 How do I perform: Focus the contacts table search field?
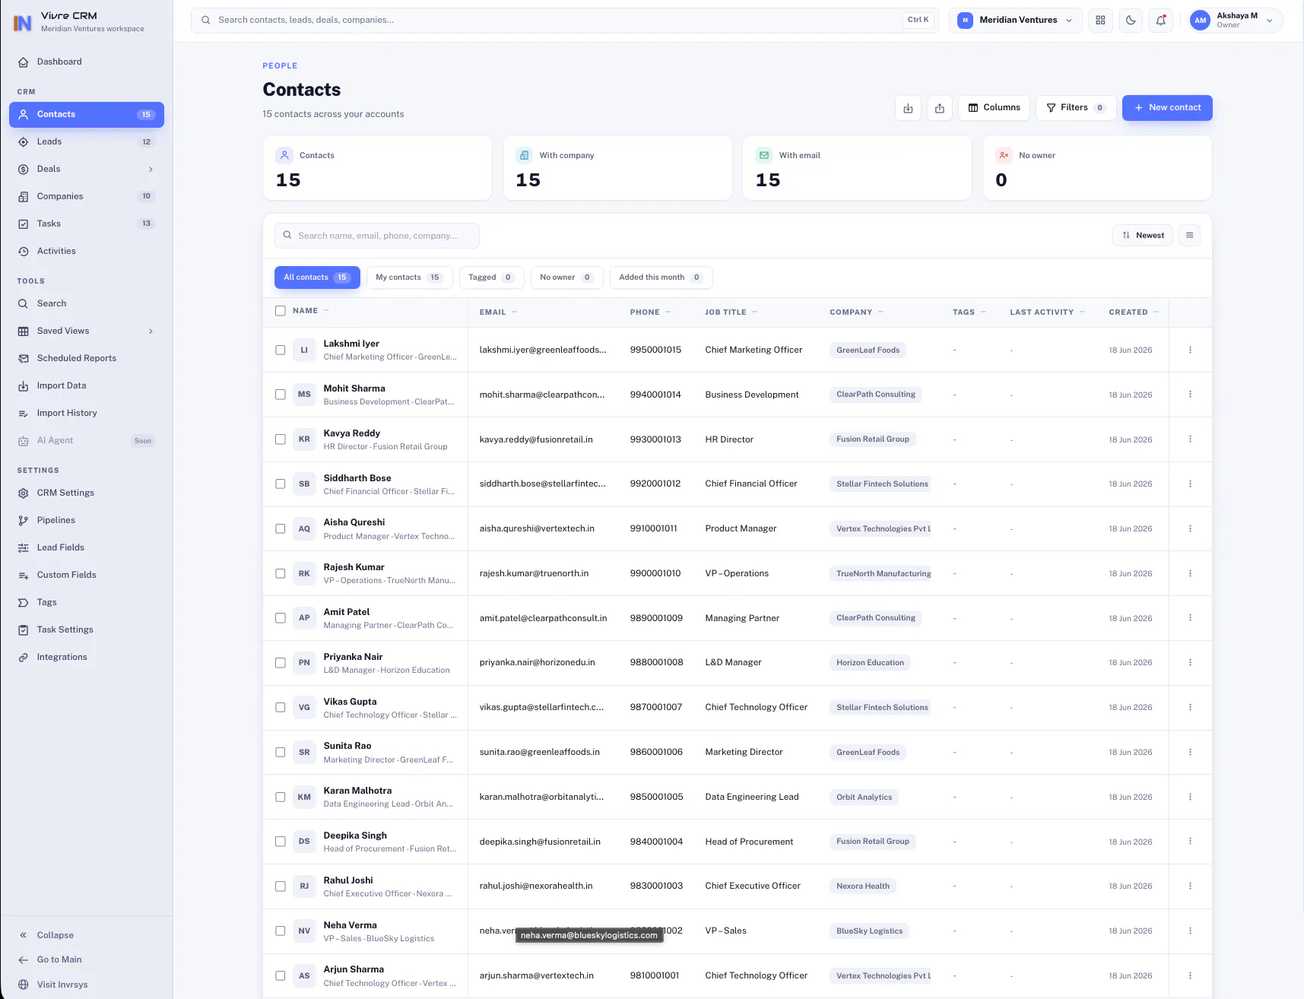[x=377, y=236]
